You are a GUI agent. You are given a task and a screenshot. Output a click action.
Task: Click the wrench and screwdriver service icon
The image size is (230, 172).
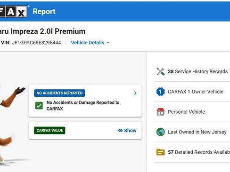[x=160, y=71]
